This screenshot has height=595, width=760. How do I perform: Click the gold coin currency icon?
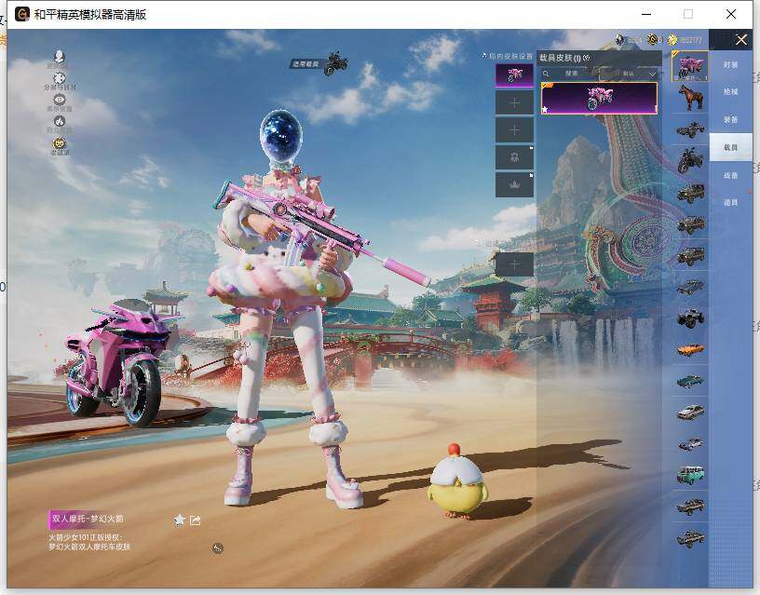click(x=653, y=39)
